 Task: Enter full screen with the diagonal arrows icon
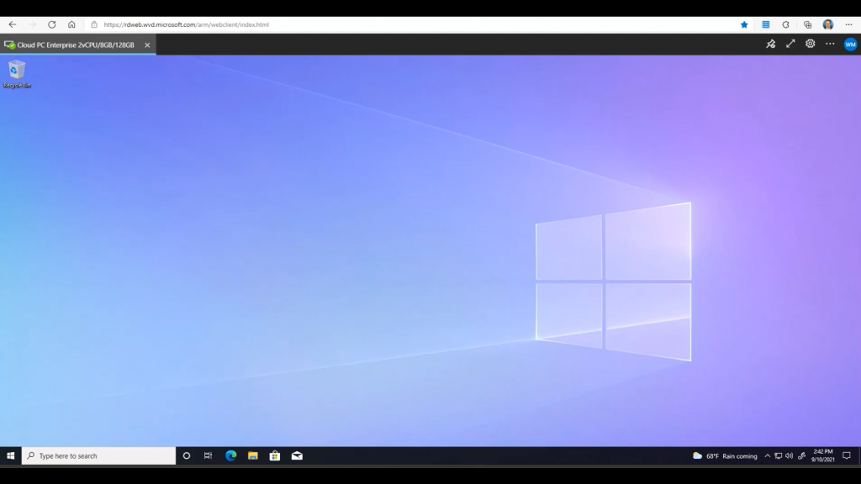click(x=790, y=45)
